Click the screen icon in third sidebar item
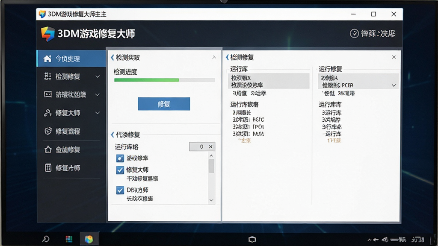The width and height of the screenshot is (438, 246). tap(48, 94)
